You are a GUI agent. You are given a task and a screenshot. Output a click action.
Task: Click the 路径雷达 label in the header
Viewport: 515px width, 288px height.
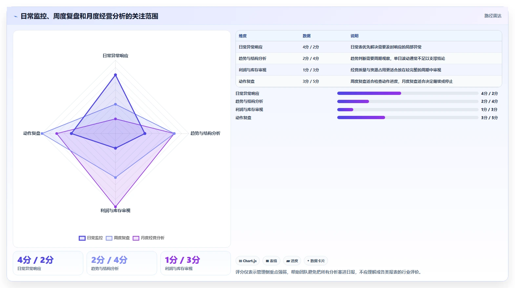493,16
